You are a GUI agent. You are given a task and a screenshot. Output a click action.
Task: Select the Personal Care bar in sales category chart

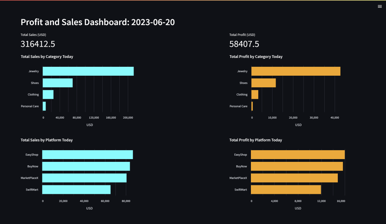click(x=44, y=106)
